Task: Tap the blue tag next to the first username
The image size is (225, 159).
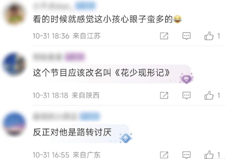Action: (86, 6)
